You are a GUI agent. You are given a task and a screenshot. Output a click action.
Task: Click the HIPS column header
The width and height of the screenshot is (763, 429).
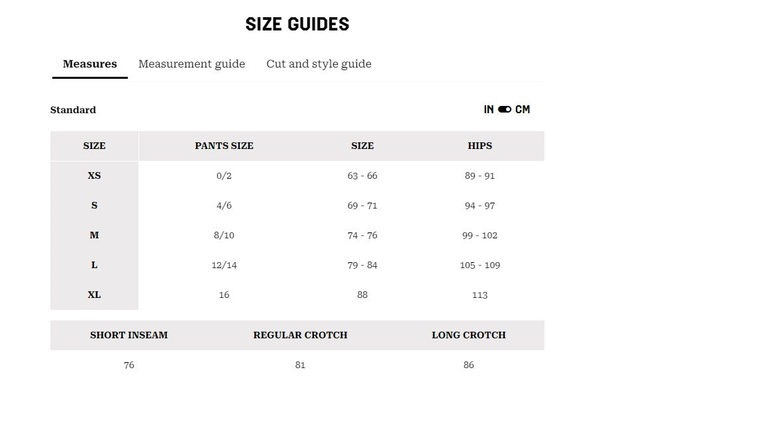click(480, 146)
